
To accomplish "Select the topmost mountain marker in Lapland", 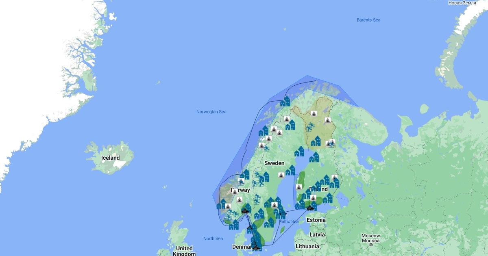I will (314, 113).
